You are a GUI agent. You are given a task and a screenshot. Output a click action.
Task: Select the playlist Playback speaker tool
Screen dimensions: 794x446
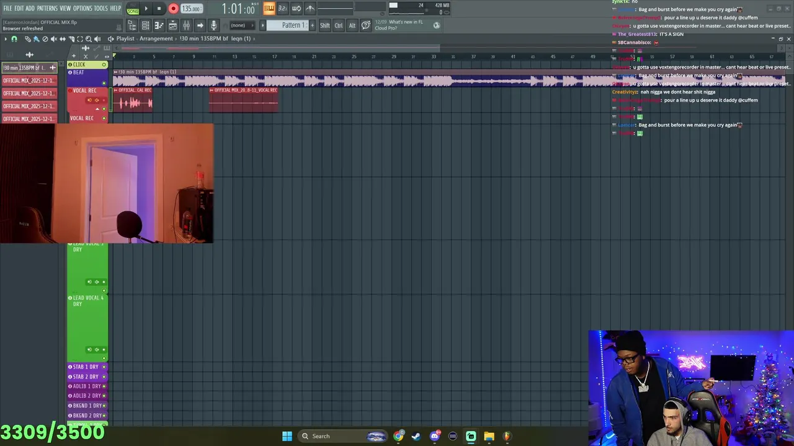tap(97, 39)
